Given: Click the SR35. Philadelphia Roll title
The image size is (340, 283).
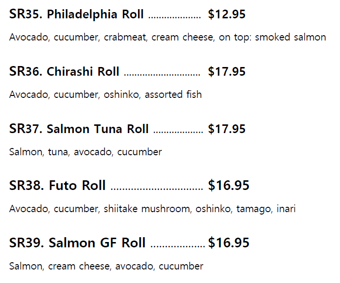Looking at the screenshot, I should [76, 14].
